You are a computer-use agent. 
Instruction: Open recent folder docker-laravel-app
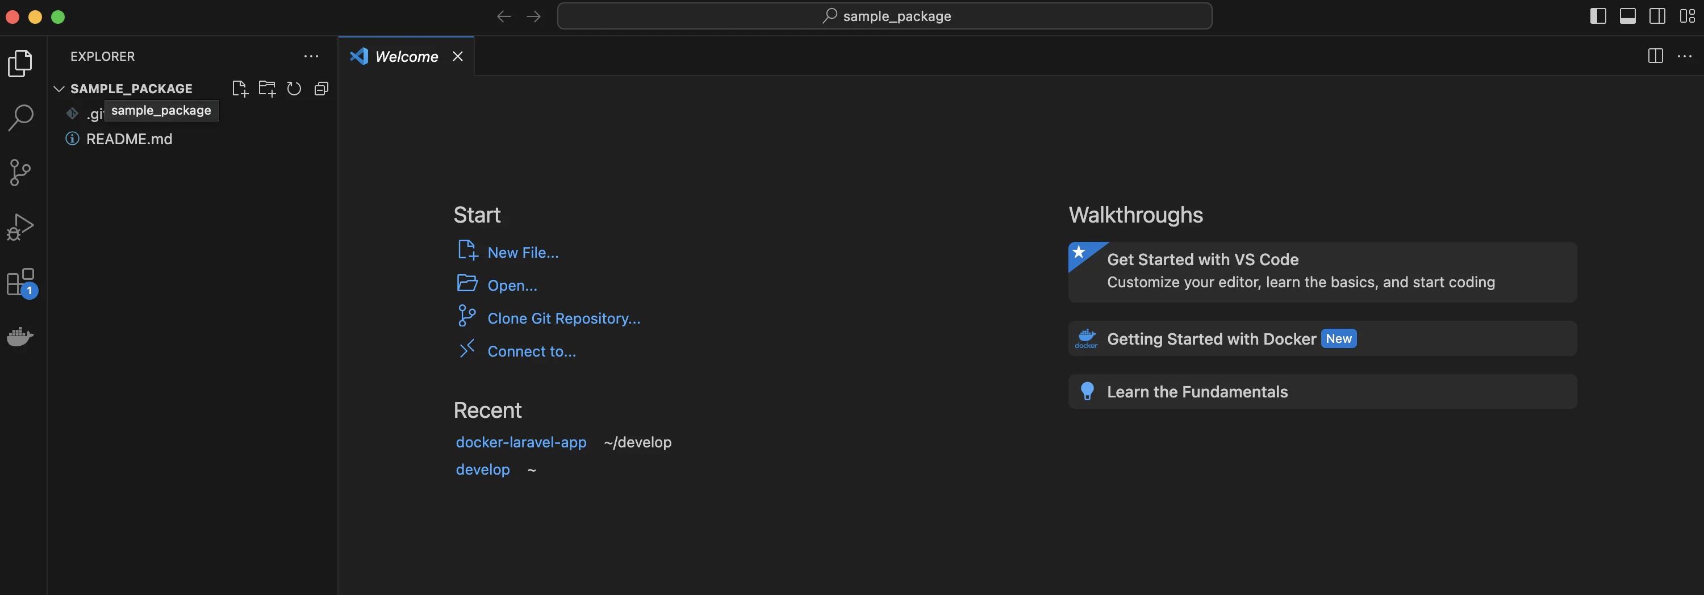521,442
